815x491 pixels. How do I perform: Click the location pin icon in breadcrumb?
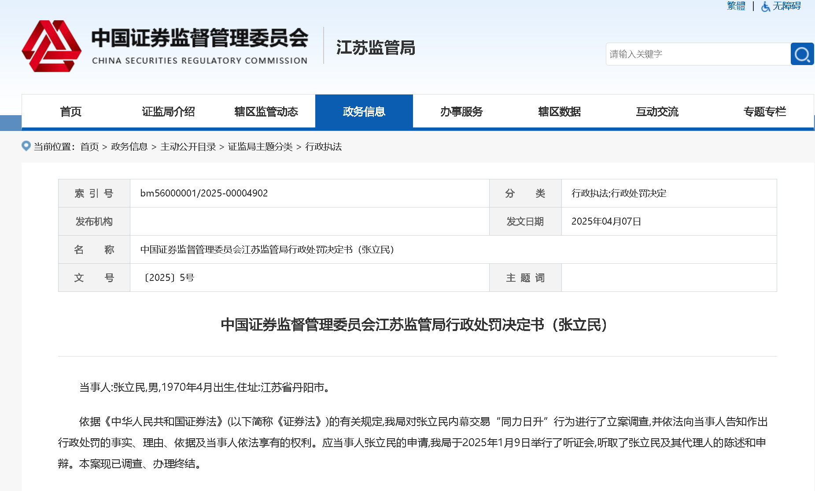point(26,146)
